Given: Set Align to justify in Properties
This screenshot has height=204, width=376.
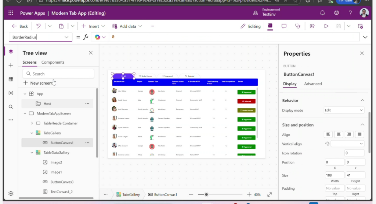Looking at the screenshot, I should pyautogui.click(x=359, y=135).
